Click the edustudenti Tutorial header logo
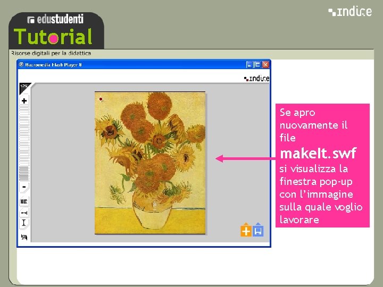 [56, 30]
